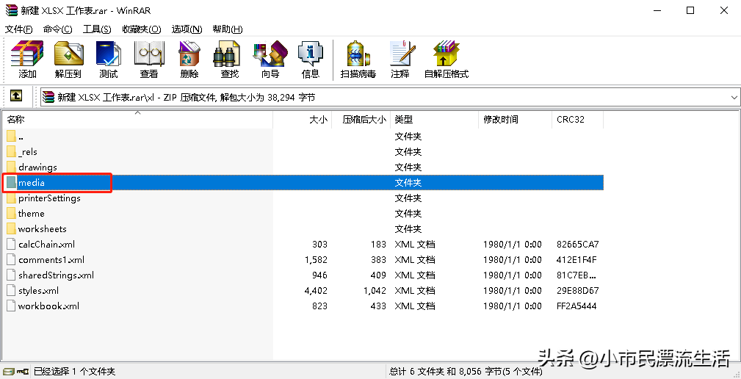This screenshot has height=379, width=741.
Task: Click the size value 946
Action: (319, 275)
